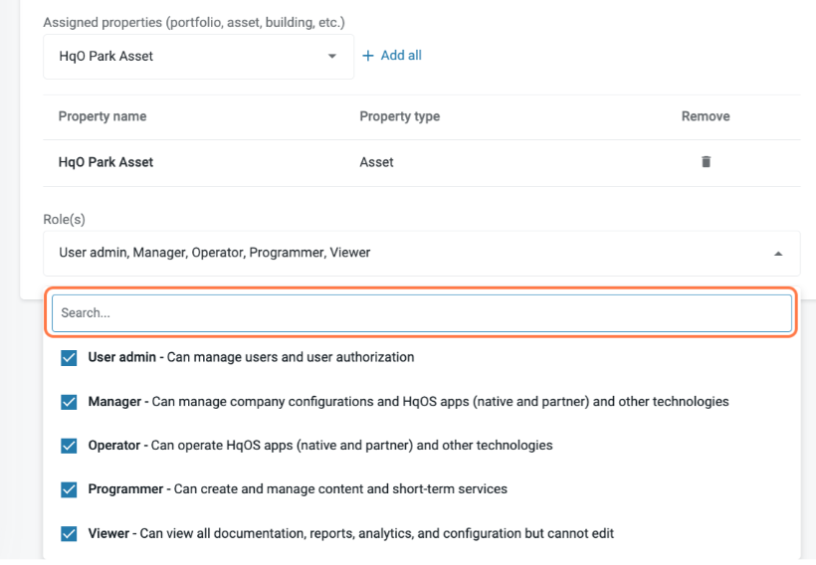This screenshot has width=816, height=565.
Task: Click the Add all link text
Action: click(401, 56)
